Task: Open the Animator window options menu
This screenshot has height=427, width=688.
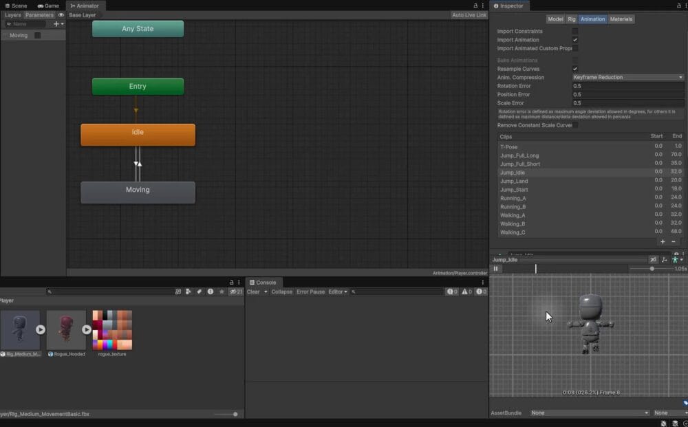Action: pos(483,6)
